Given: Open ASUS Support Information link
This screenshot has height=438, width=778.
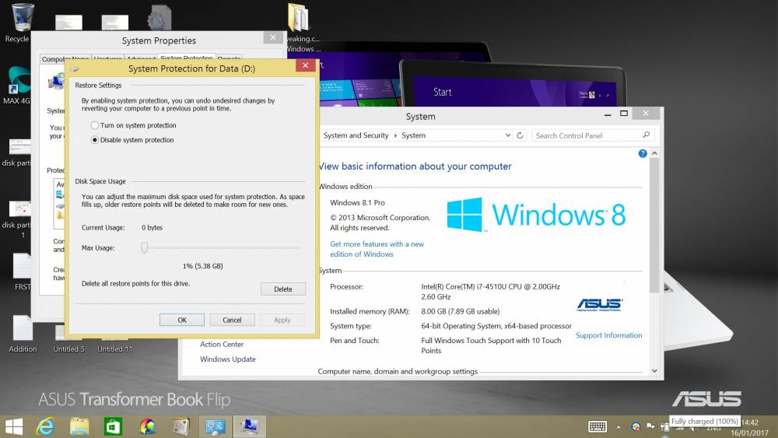Looking at the screenshot, I should click(x=609, y=335).
